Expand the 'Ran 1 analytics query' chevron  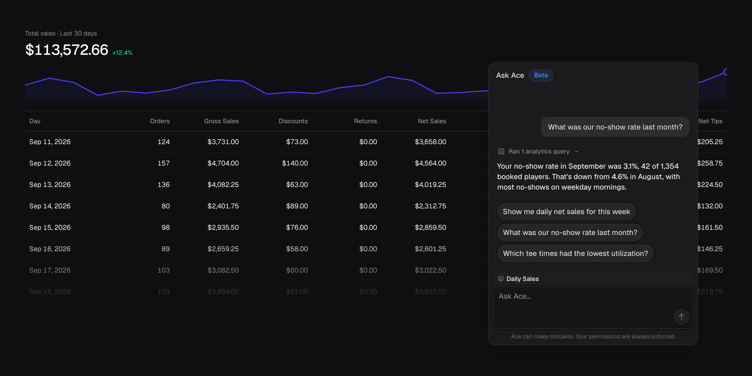[x=576, y=151]
